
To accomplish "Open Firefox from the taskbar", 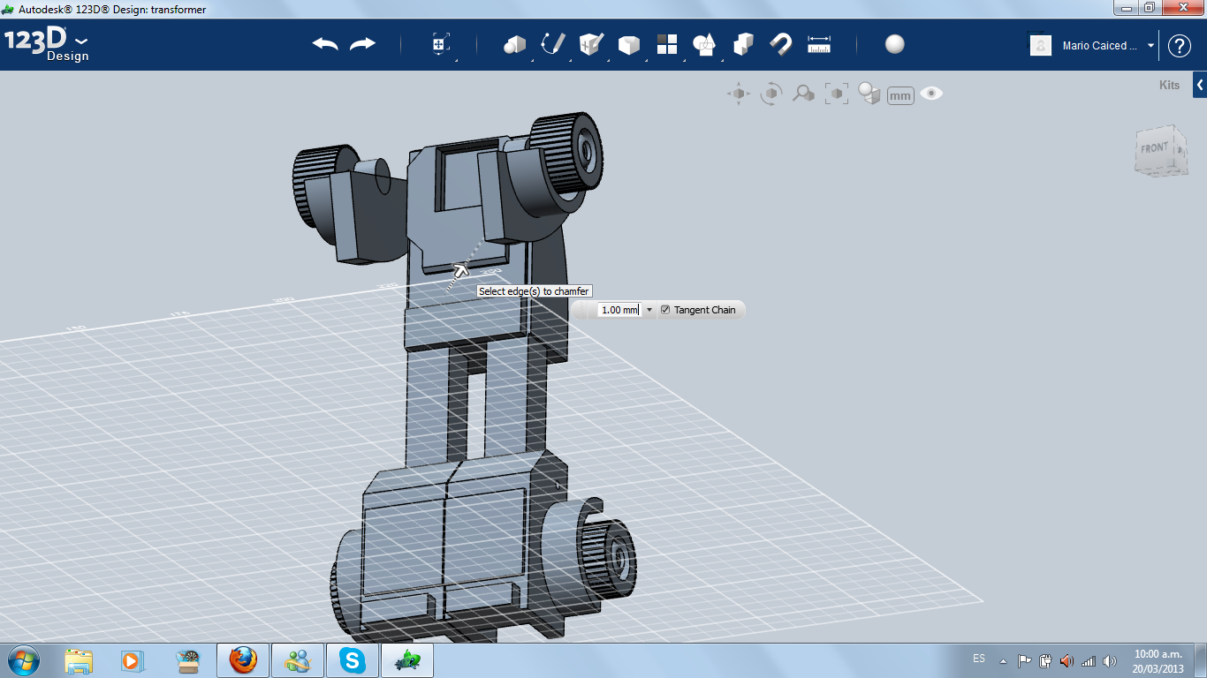I will tap(243, 660).
